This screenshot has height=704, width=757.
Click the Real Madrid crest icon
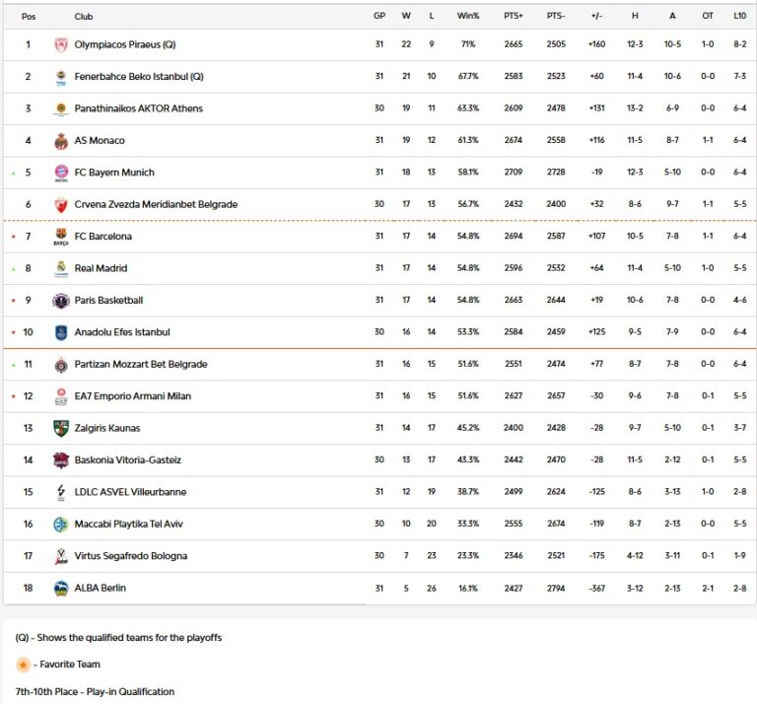(x=61, y=268)
